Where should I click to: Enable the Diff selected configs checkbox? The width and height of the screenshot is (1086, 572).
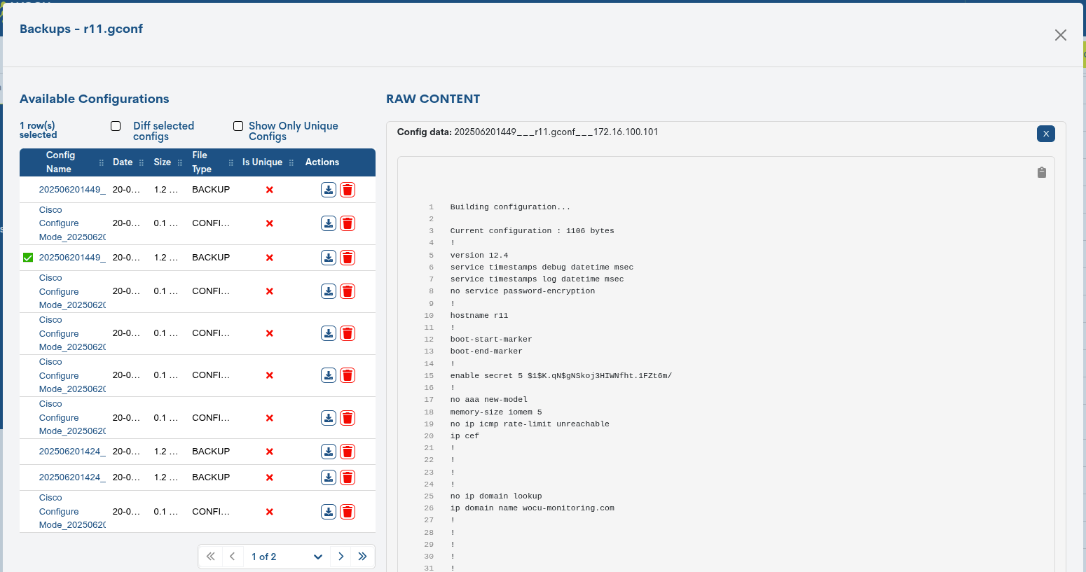115,125
